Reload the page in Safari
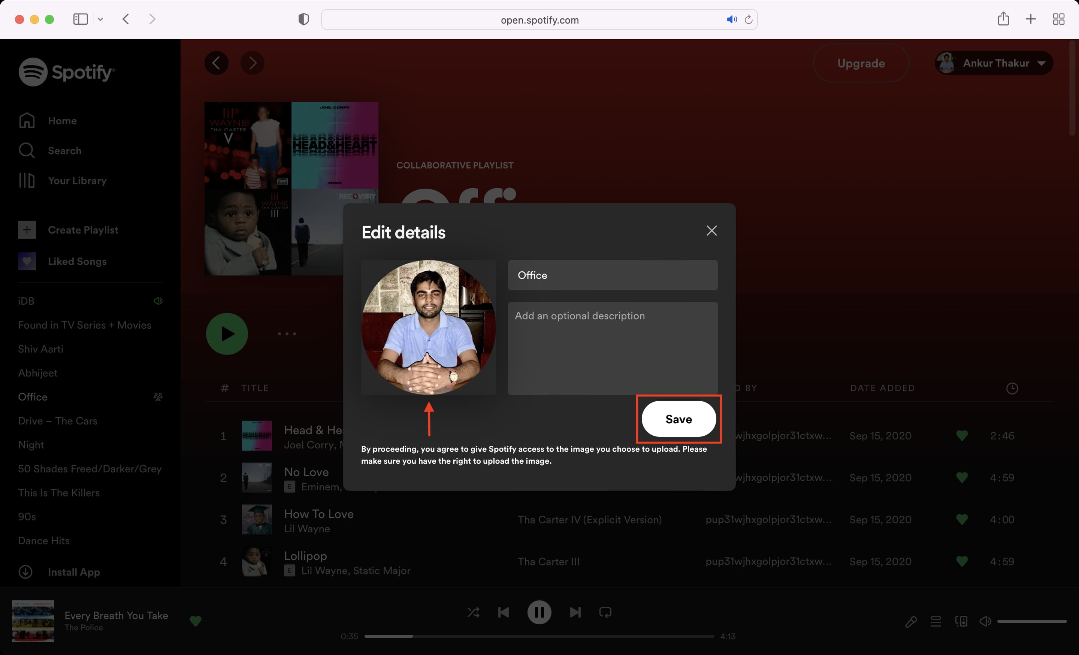The height and width of the screenshot is (655, 1079). pos(749,19)
